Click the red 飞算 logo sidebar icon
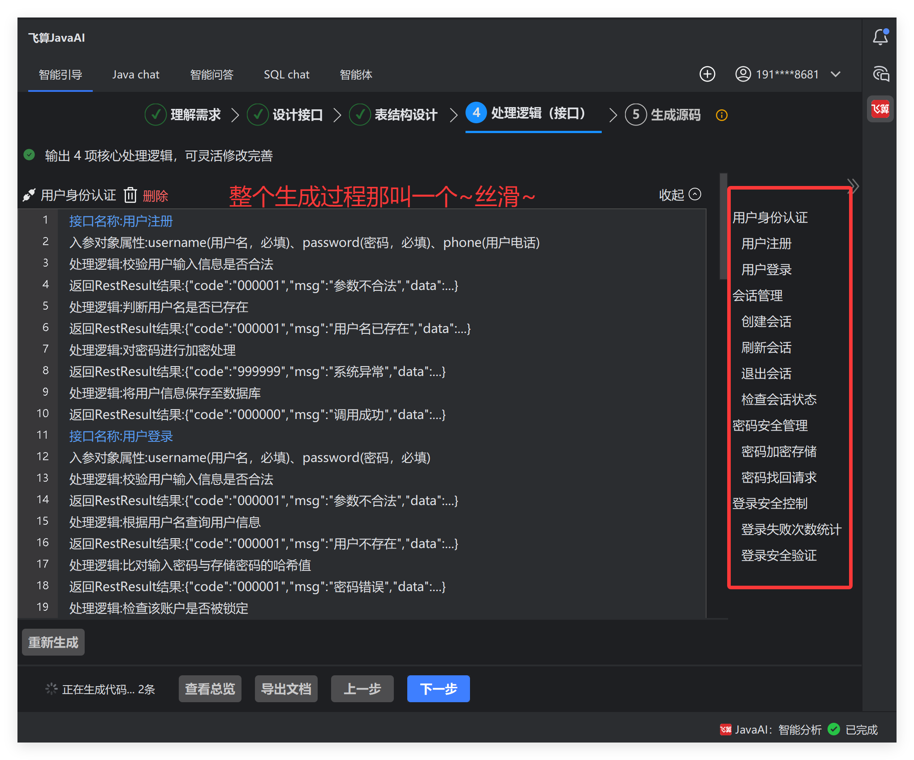Screen dimensions: 914x760 [x=880, y=109]
